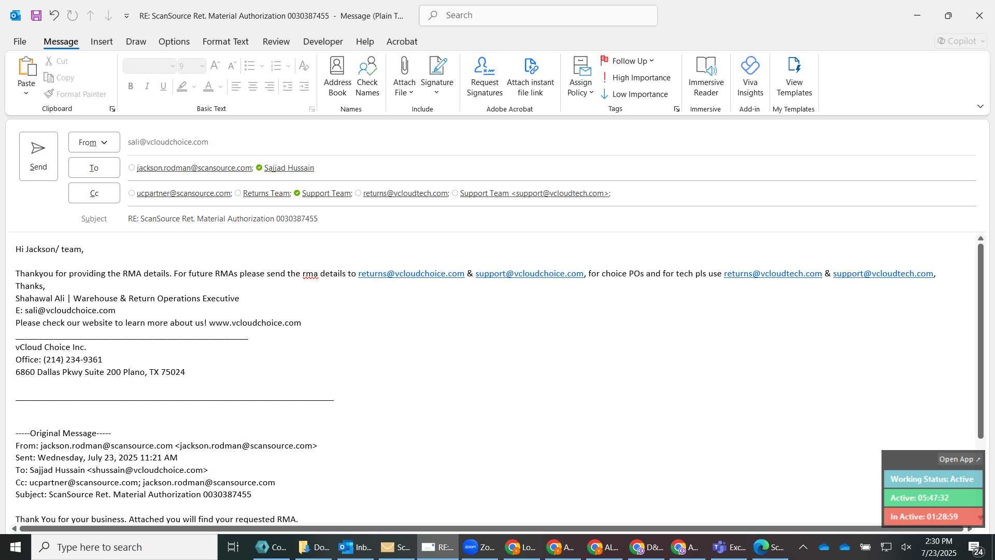Viewport: 995px width, 560px height.
Task: Toggle the numbered list button
Action: pyautogui.click(x=276, y=66)
